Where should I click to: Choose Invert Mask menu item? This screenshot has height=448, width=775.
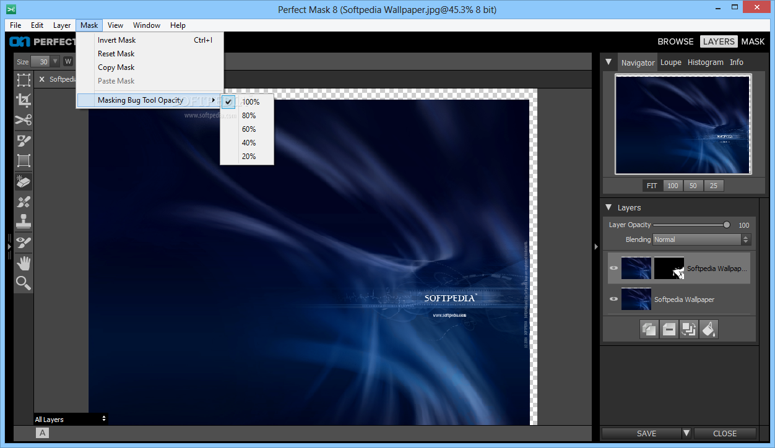pos(150,40)
